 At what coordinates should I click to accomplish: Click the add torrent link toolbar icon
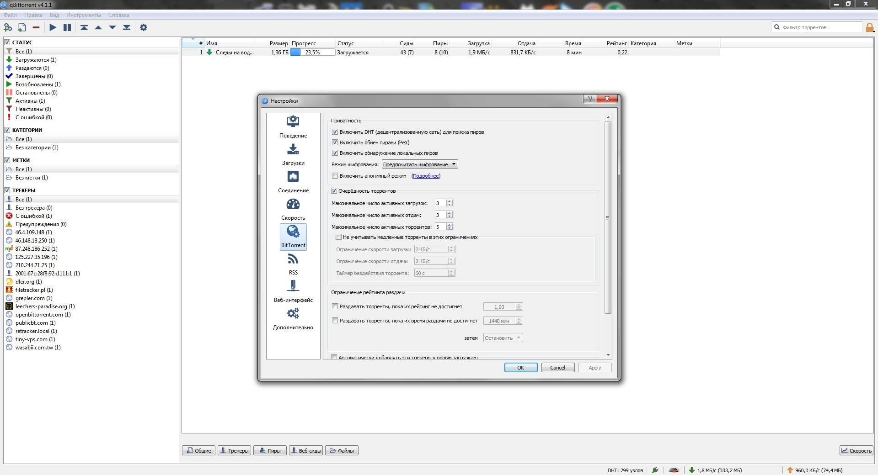tap(8, 27)
